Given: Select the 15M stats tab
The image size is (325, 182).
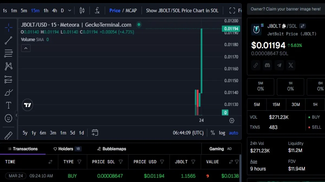Looking at the screenshot, I should (x=276, y=104).
